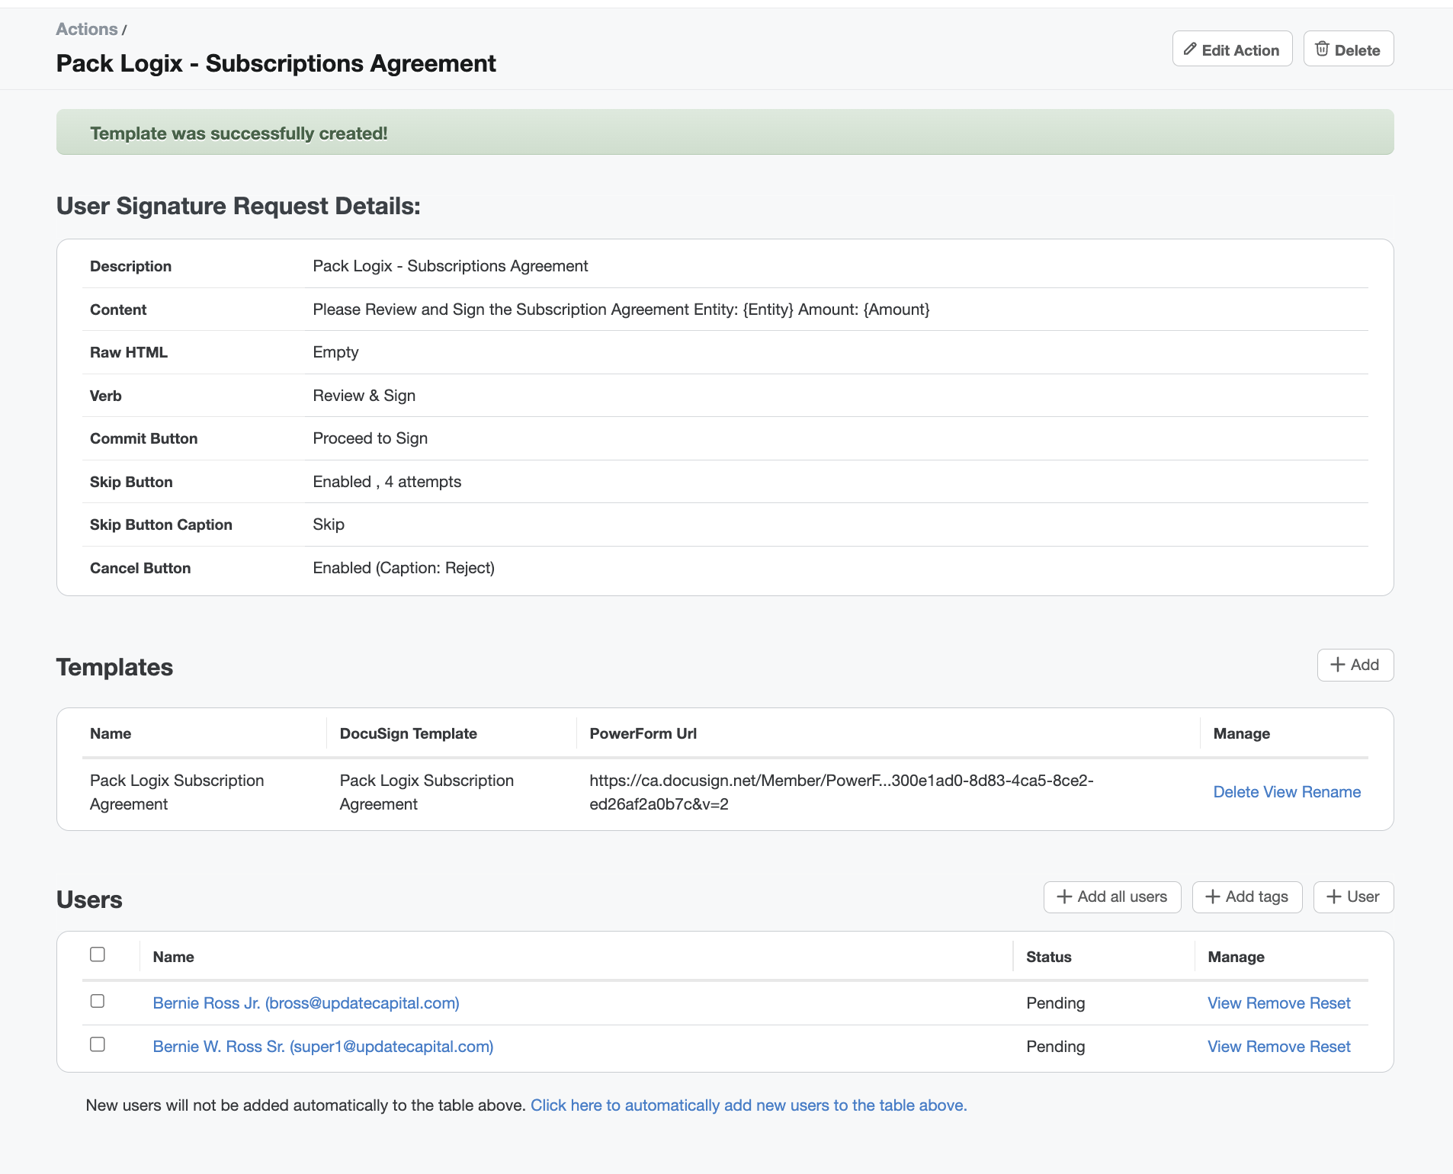
Task: Click the value "Enabled , 4 attempts"
Action: [x=387, y=482]
